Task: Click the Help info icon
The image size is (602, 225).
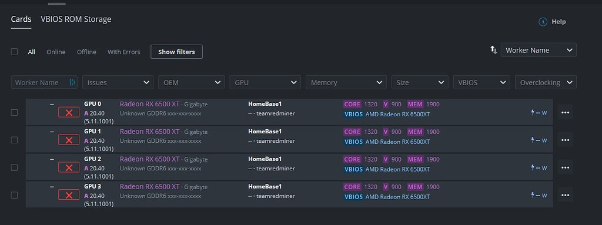Action: 543,22
